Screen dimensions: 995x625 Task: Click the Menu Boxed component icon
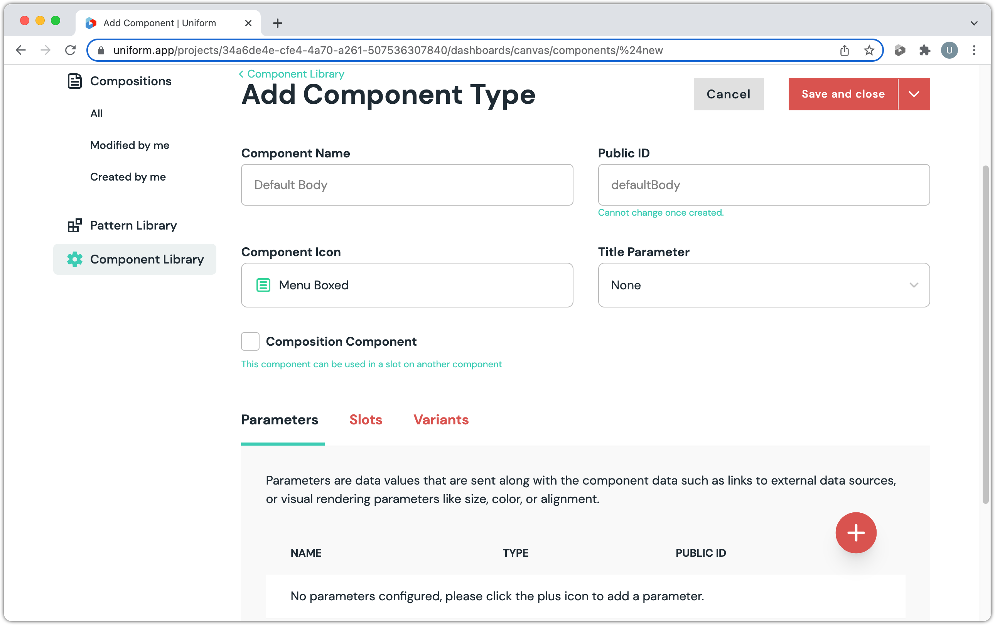[263, 285]
